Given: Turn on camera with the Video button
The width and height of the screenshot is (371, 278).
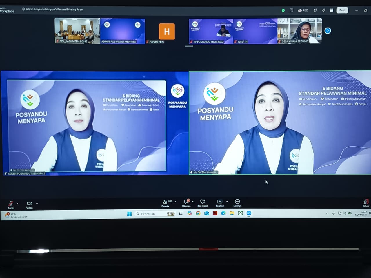Looking at the screenshot, I should click(x=29, y=205).
